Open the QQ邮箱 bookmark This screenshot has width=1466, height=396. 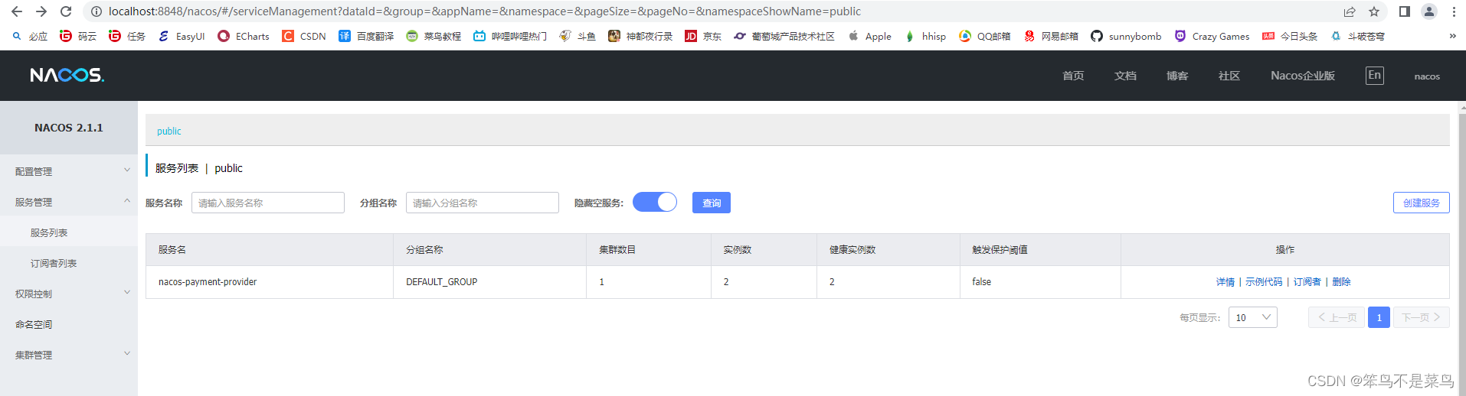[x=985, y=36]
